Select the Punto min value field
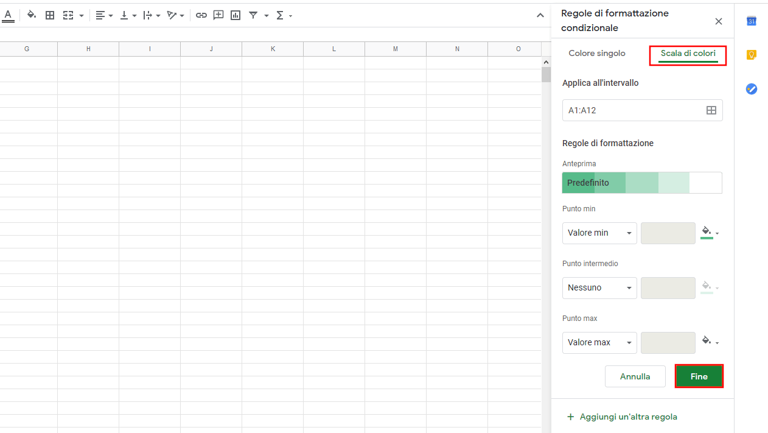Screen dimensions: 768x433 (668, 233)
